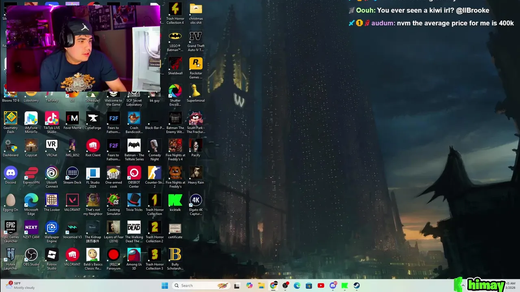Launch OBSBOT Center shortcut
This screenshot has height=292, width=520.
(x=134, y=177)
